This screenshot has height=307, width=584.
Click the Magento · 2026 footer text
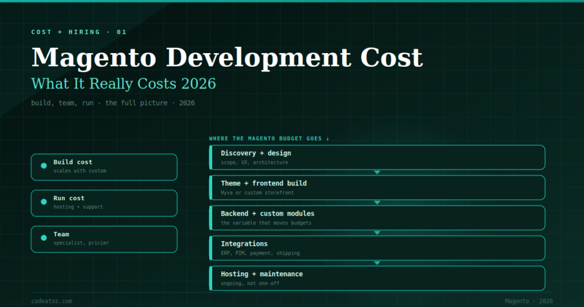point(529,301)
